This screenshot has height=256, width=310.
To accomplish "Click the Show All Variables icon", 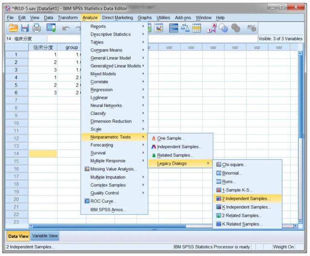I will [236, 28].
